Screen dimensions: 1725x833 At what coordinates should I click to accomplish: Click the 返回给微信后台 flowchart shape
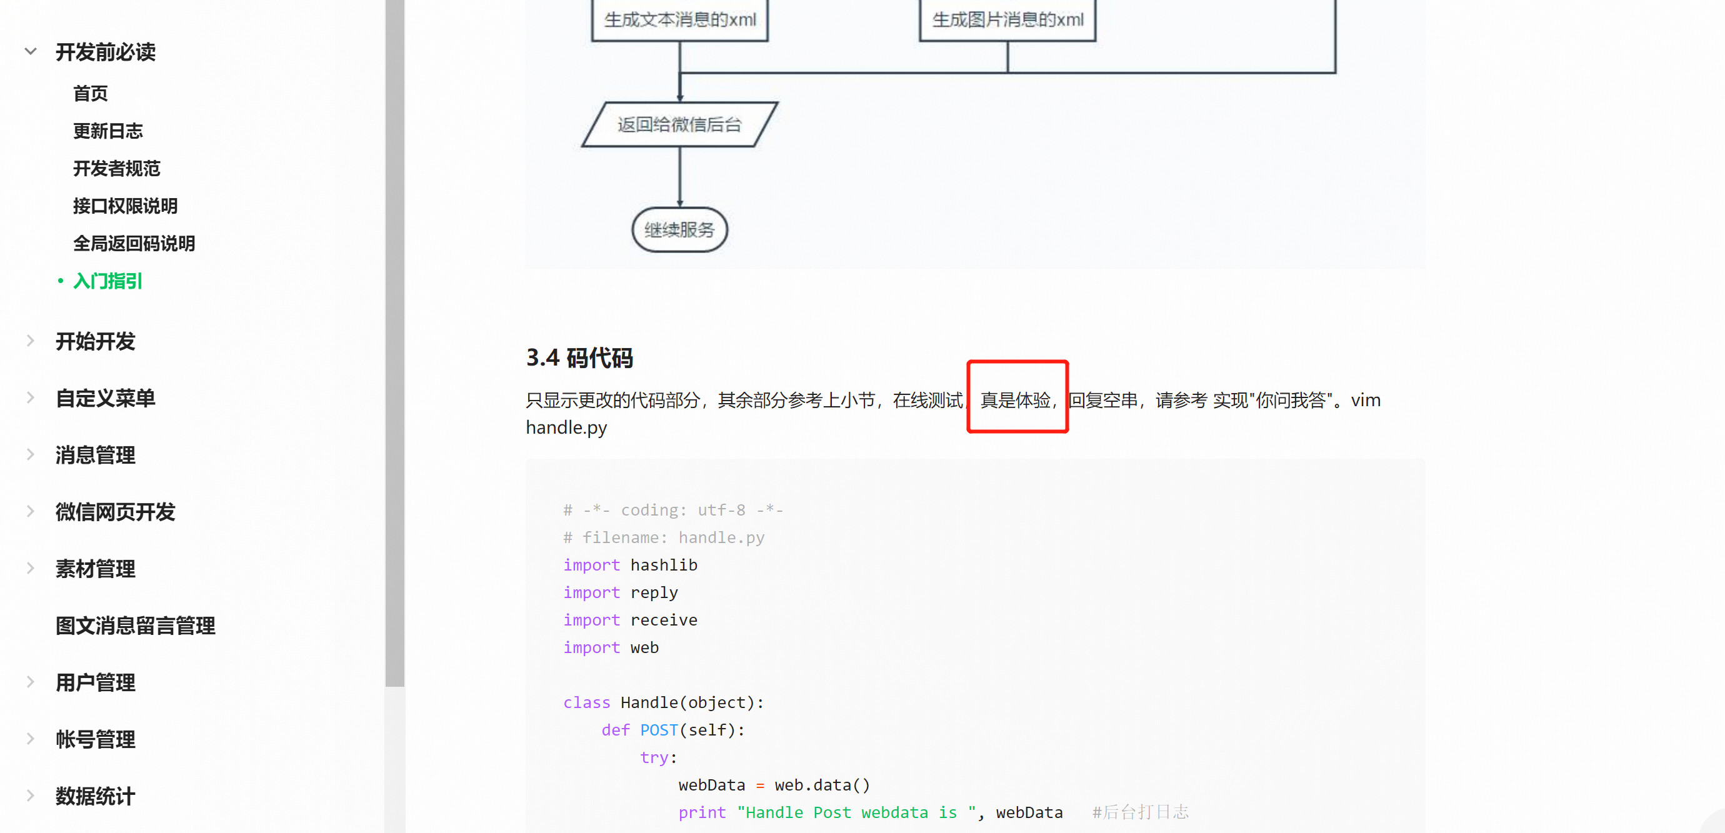(x=679, y=124)
